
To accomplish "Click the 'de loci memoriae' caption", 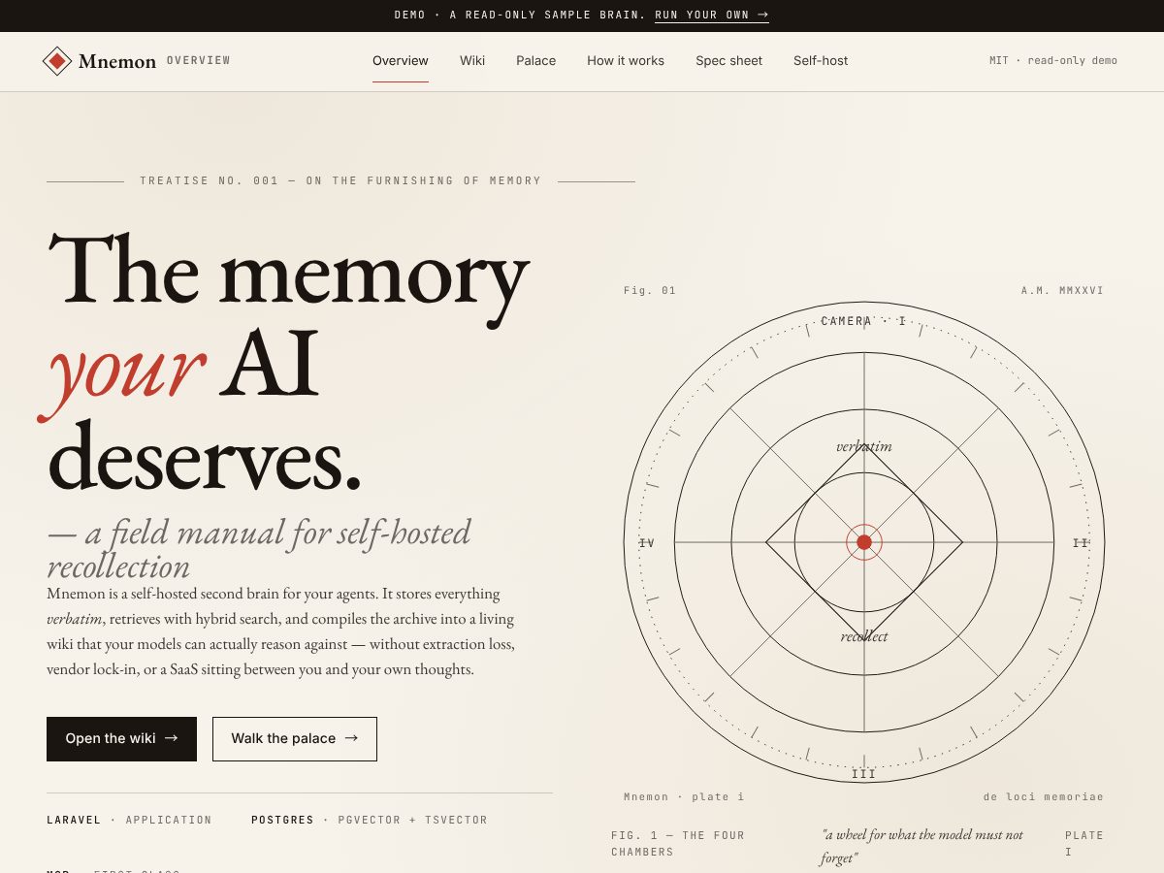I will click(1044, 797).
